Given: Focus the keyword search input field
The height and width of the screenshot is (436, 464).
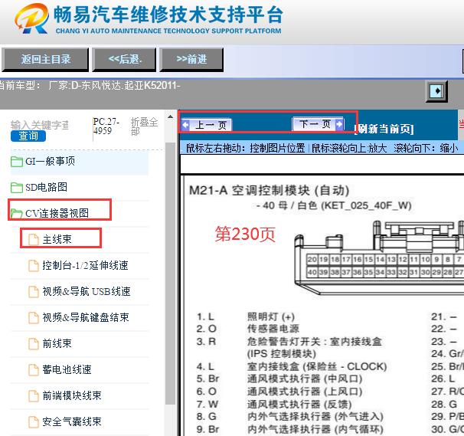Looking at the screenshot, I should coord(40,125).
